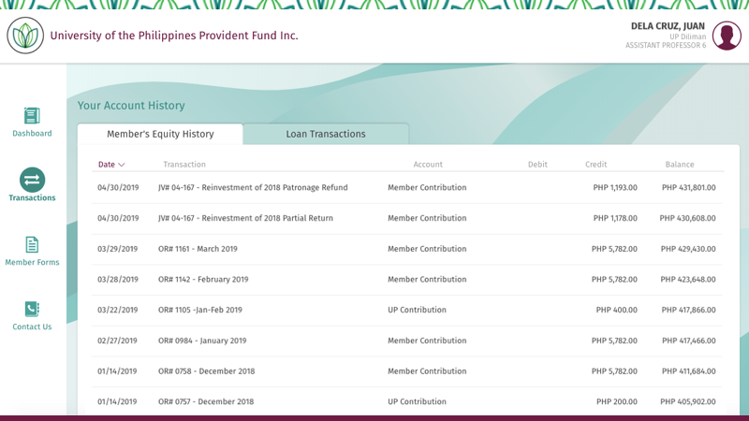Image resolution: width=749 pixels, height=421 pixels.
Task: Click the credit amount PHP 1,178.00
Action: click(615, 218)
